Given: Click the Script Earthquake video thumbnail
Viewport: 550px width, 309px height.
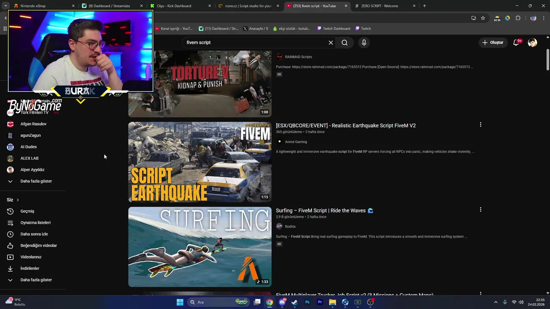Looking at the screenshot, I should (x=200, y=162).
